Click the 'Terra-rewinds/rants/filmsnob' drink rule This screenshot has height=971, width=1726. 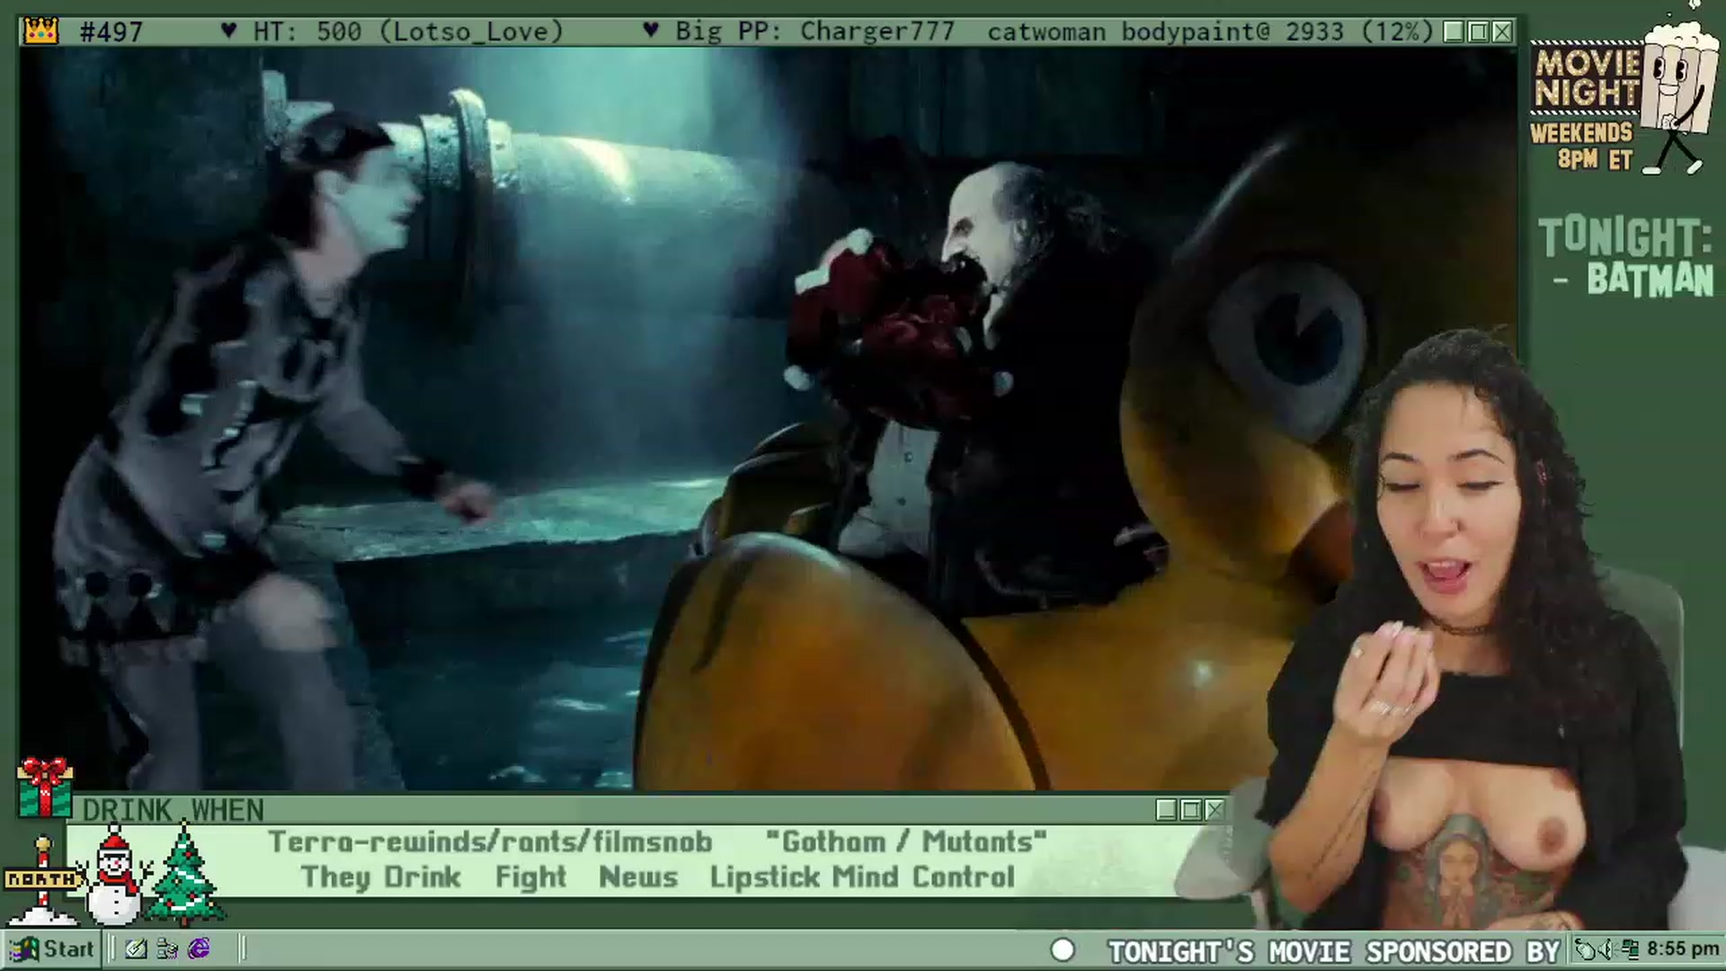[490, 842]
